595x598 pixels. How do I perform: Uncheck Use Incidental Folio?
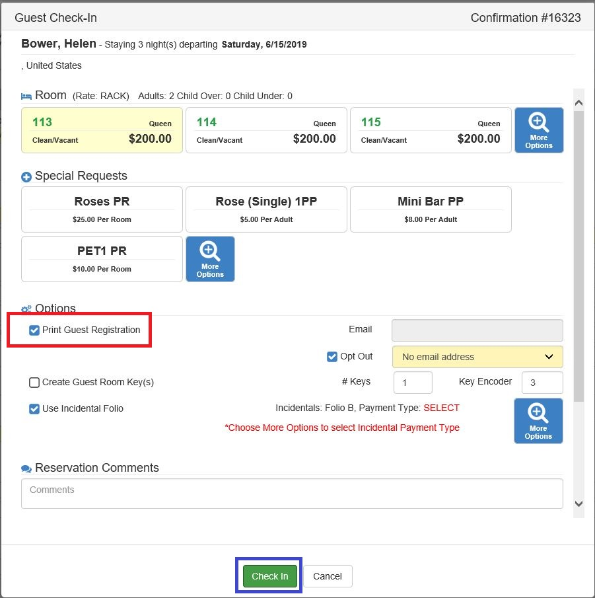(34, 408)
